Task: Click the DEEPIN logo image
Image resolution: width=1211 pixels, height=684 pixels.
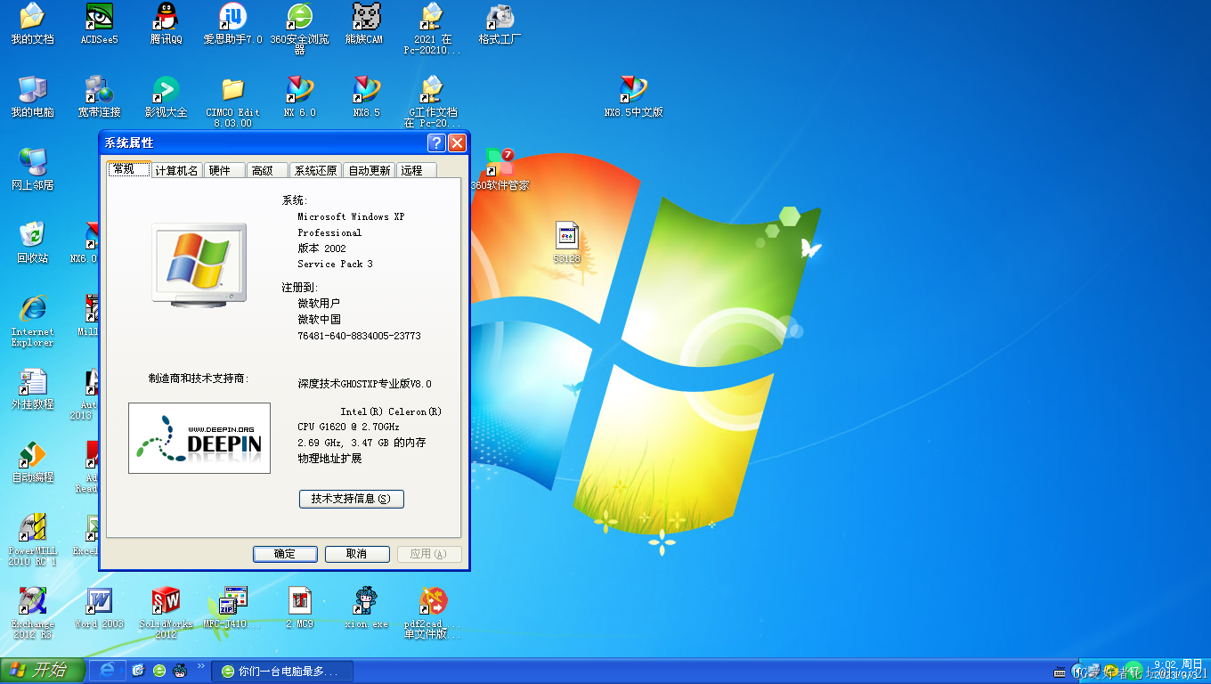Action: click(199, 437)
